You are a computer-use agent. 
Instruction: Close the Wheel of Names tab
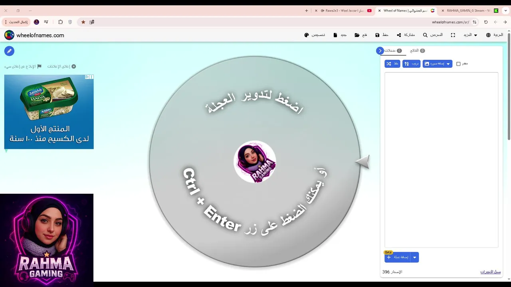point(379,11)
